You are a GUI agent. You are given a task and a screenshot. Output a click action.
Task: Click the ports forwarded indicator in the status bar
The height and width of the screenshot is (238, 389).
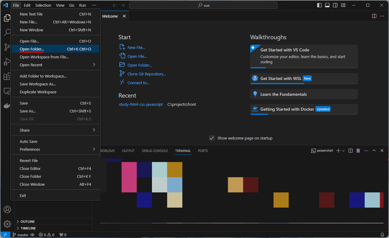(x=63, y=235)
